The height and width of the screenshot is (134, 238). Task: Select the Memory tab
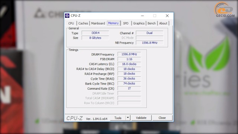click(x=113, y=23)
